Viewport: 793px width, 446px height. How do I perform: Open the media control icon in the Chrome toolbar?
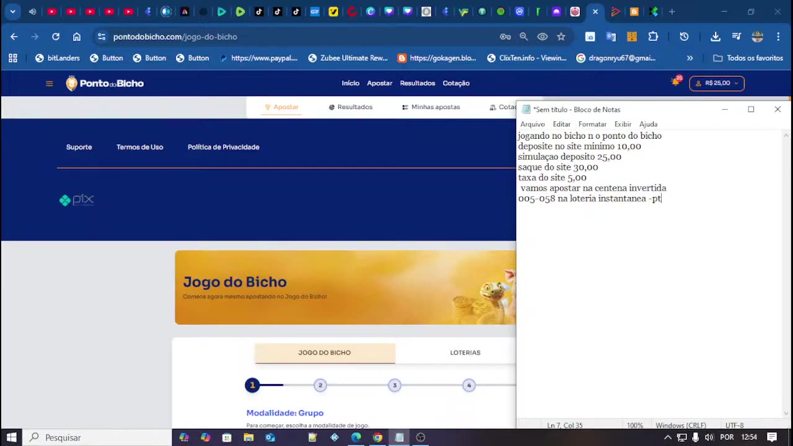point(737,37)
